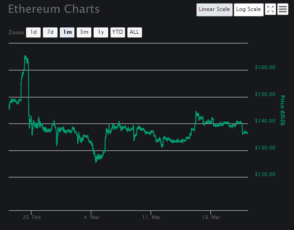Click the 25. Feb date label
This screenshot has height=230, width=294.
tap(31, 217)
